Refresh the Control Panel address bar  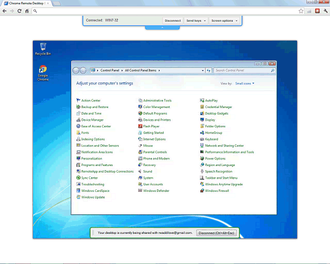pyautogui.click(x=208, y=71)
